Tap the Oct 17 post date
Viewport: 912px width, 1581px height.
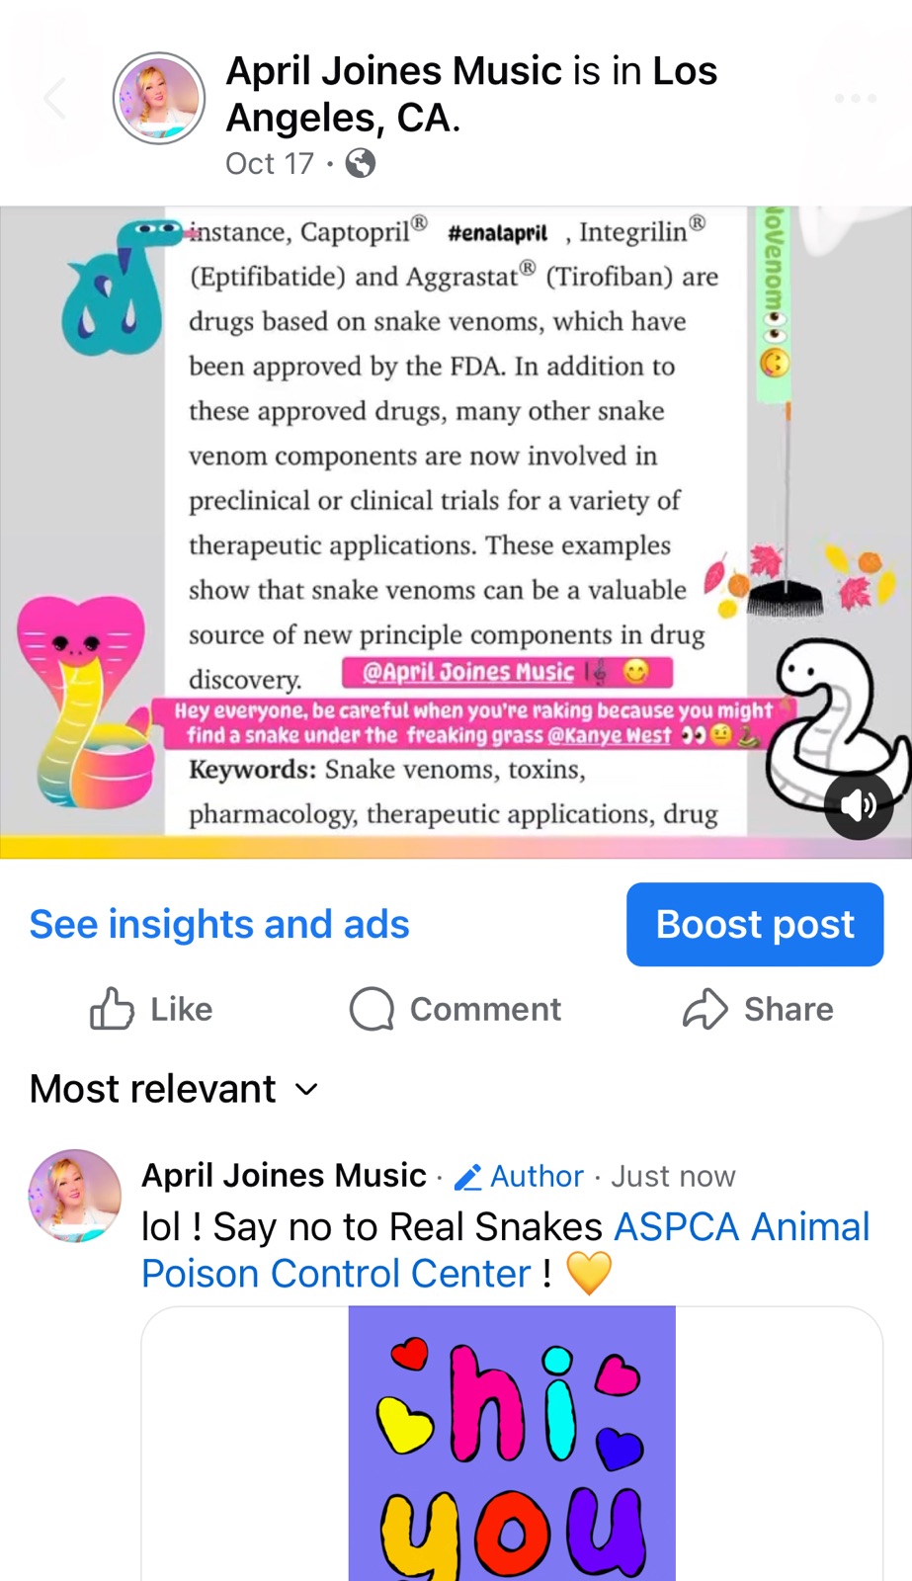269,163
